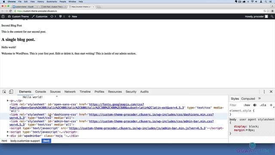Image resolution: width=275 pixels, height=155 pixels.
Task: Expand the wpadminbar div node
Action: pos(8,136)
